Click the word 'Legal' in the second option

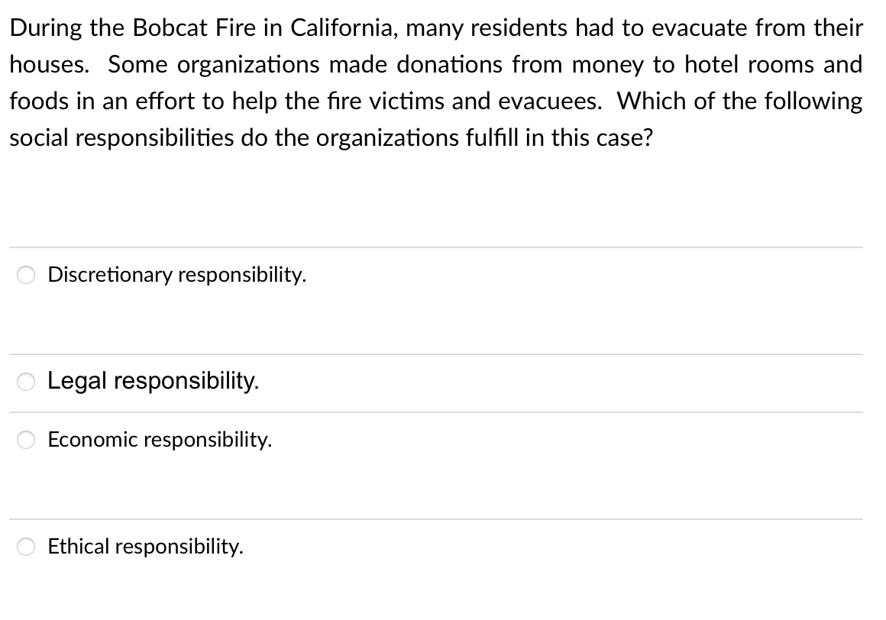[77, 381]
